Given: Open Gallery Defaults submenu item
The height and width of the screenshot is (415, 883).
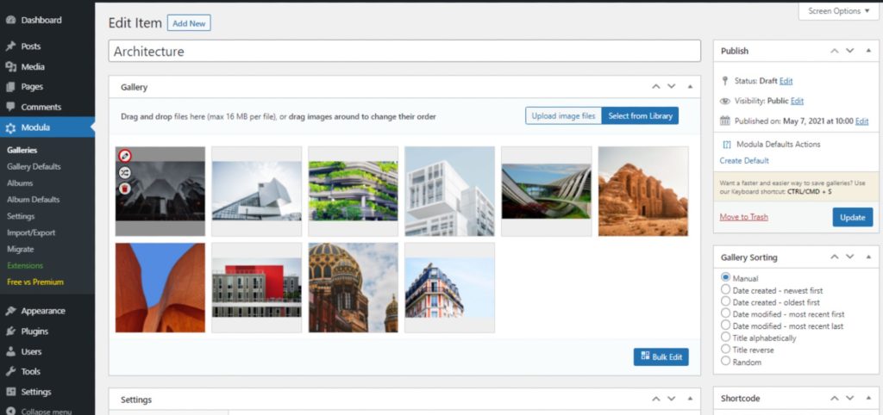Looking at the screenshot, I should tap(34, 166).
